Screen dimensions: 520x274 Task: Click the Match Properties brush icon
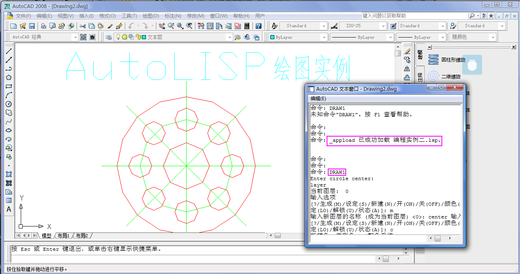point(110,26)
